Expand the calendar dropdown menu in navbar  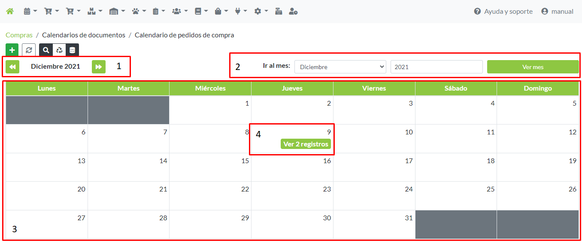click(30, 12)
